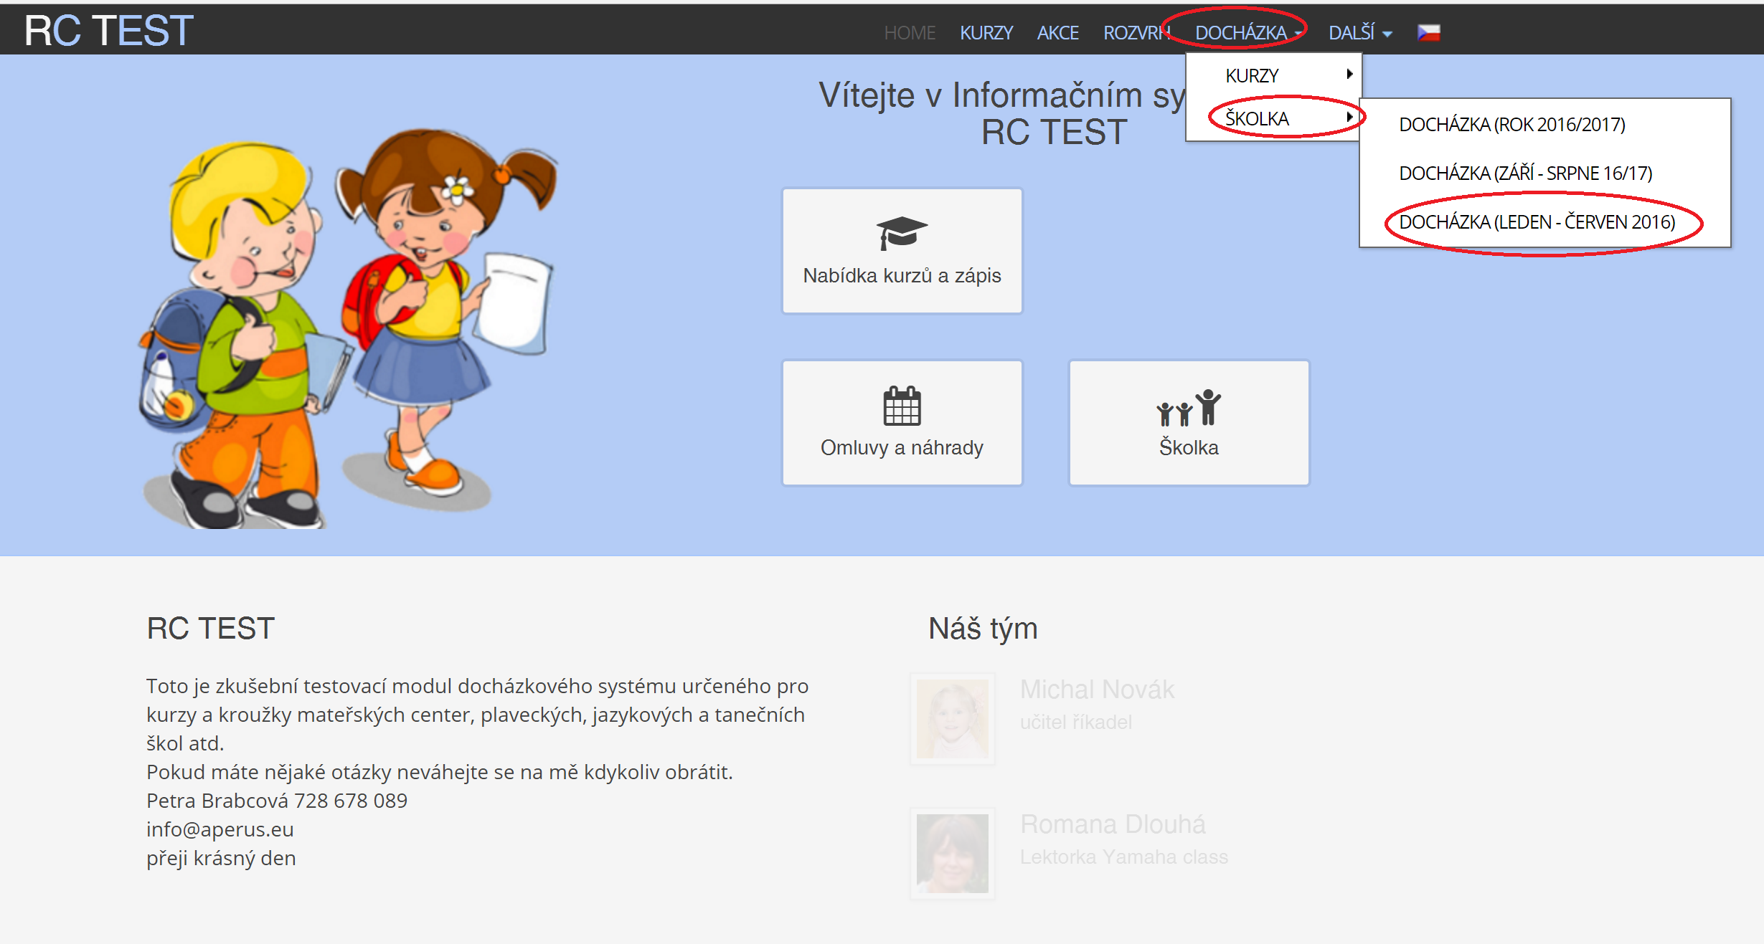Click the RC TEST site logo
The width and height of the screenshot is (1764, 944).
(x=109, y=31)
